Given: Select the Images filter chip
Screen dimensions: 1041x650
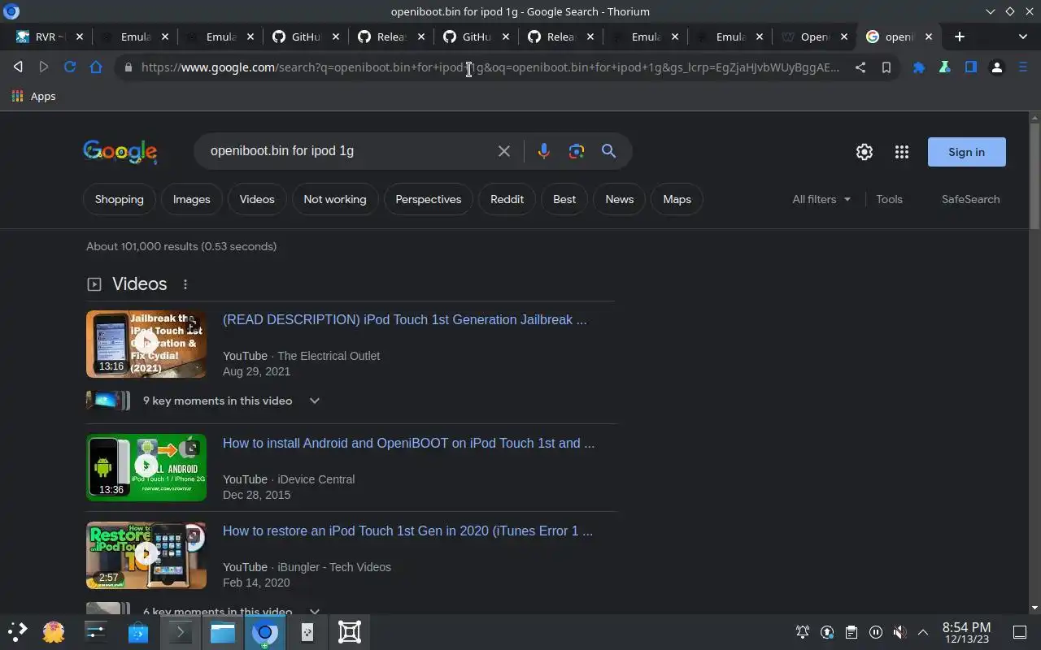Looking at the screenshot, I should click(192, 199).
